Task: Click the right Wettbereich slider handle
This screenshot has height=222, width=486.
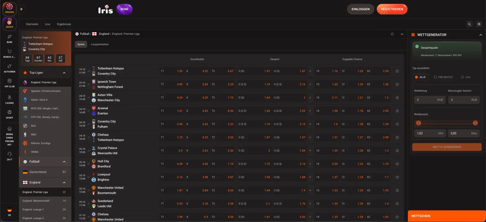Action: click(475, 123)
